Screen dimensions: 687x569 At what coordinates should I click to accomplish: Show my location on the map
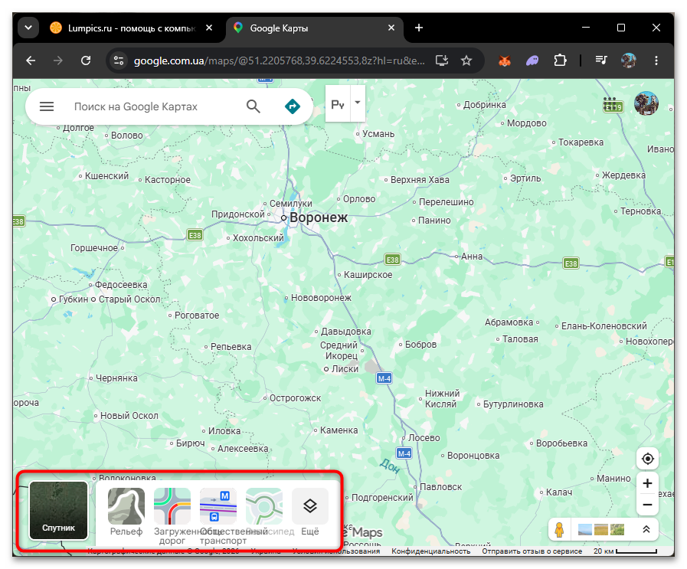(x=648, y=459)
